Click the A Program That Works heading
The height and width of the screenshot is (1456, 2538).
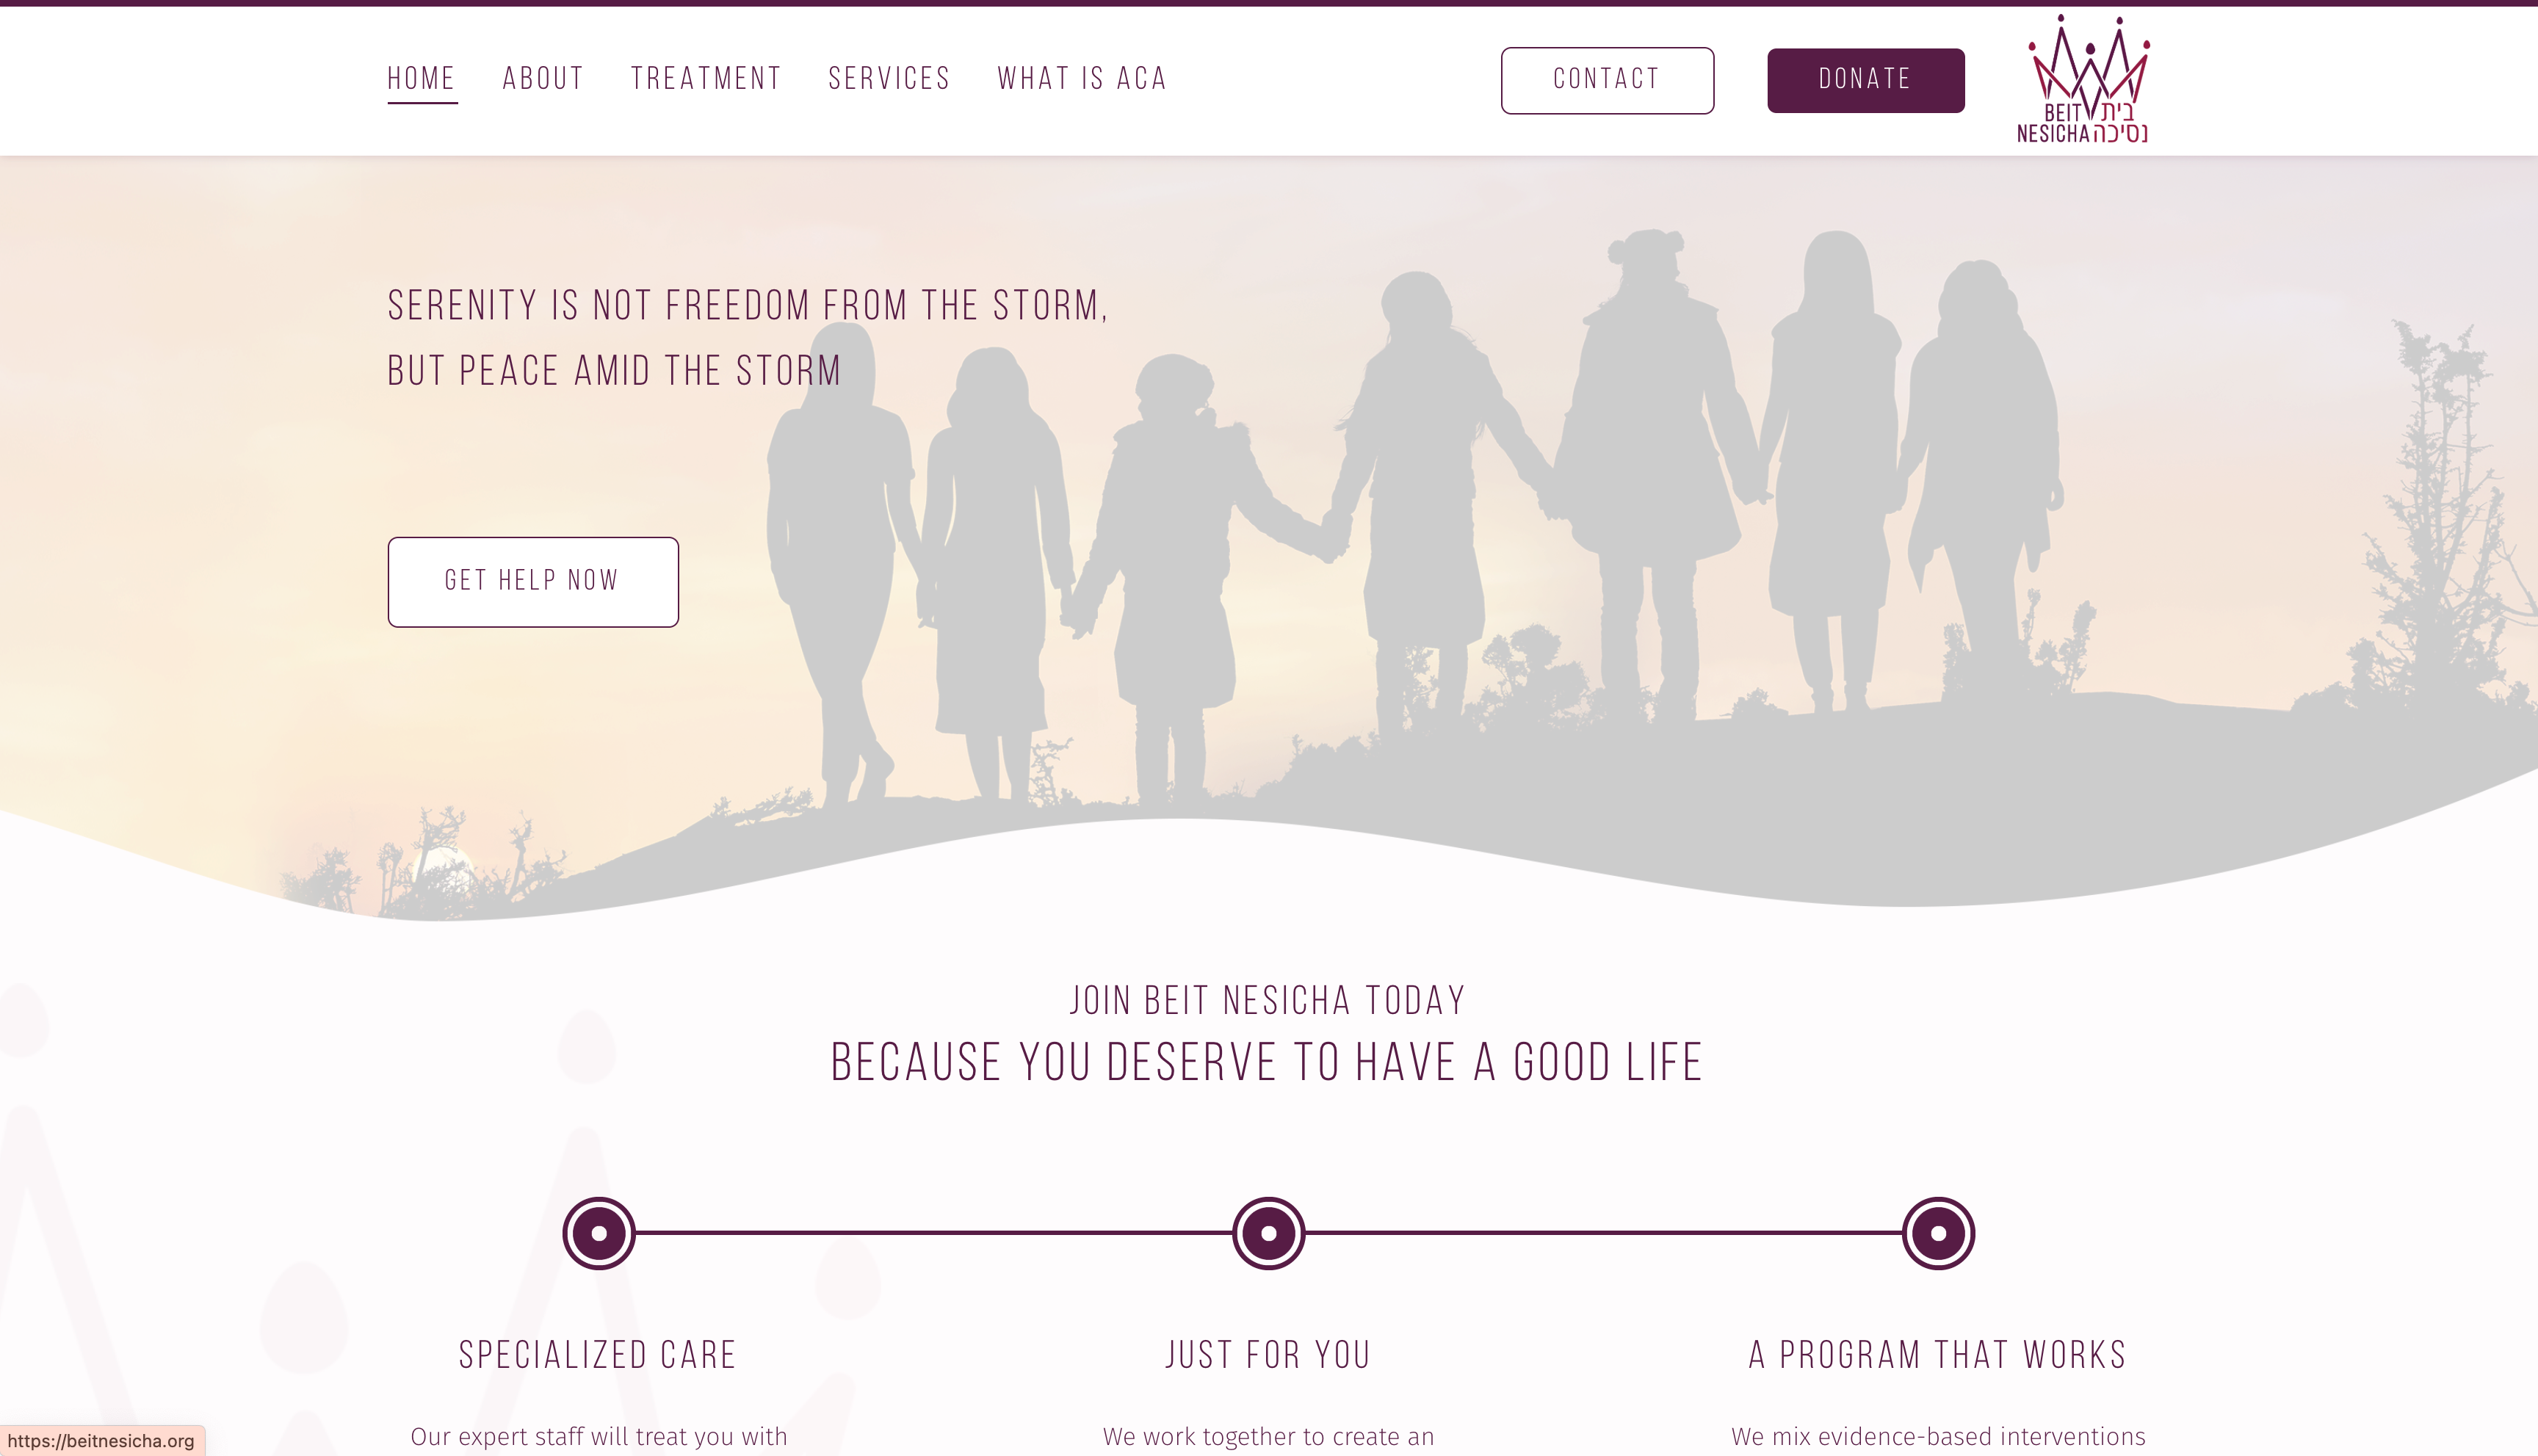1938,1355
